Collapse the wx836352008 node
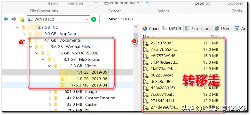The image size is (251, 115). point(37,53)
